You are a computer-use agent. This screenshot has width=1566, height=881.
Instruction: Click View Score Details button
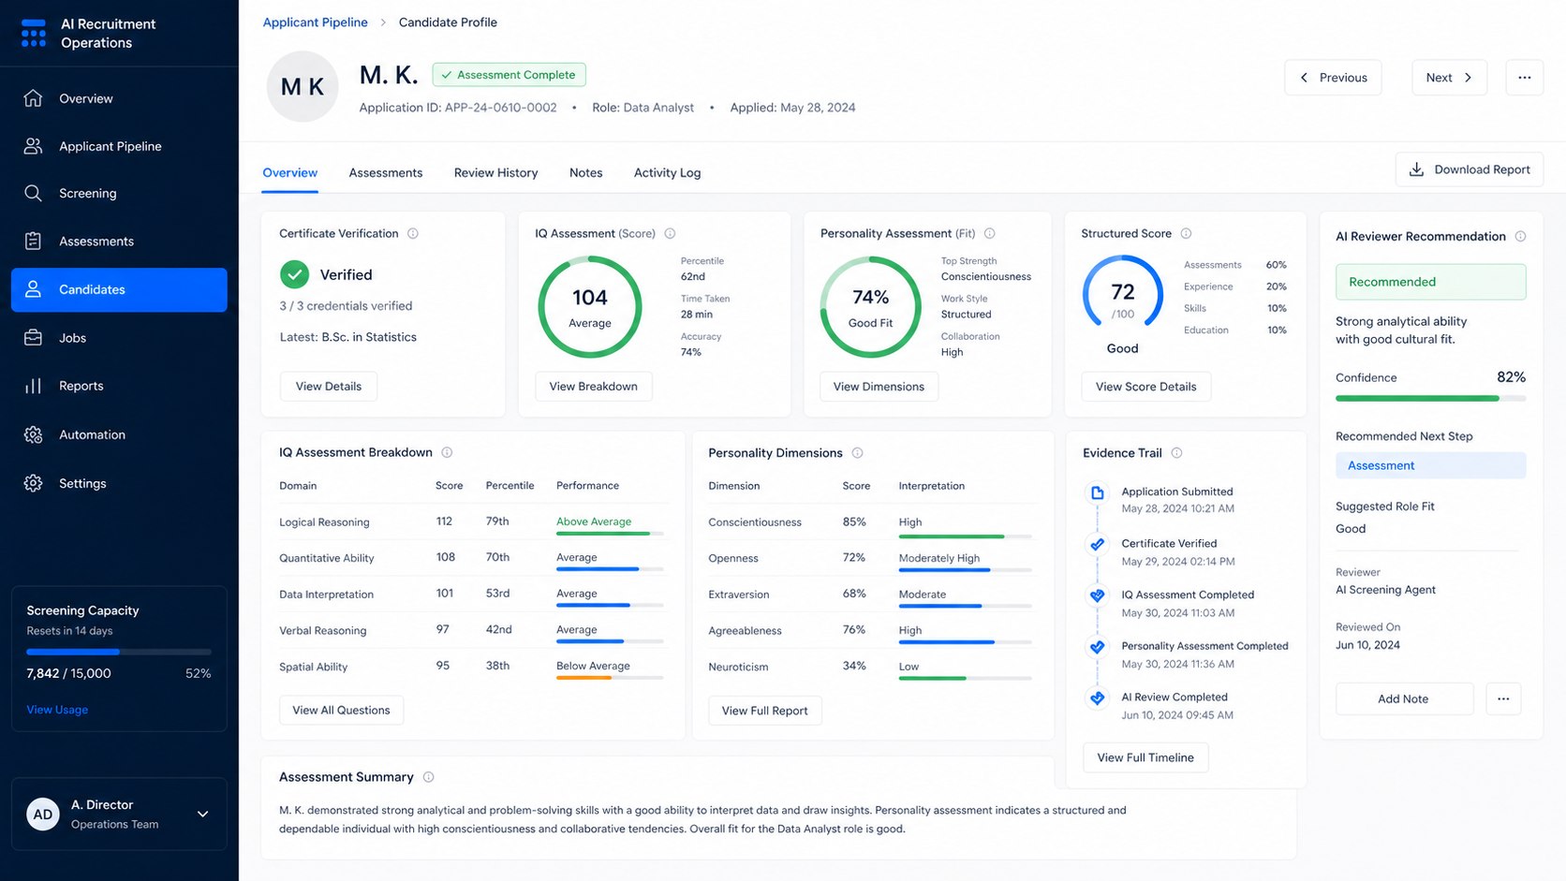(x=1145, y=386)
